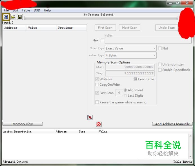Click the address table scrollbar up arrow

190,136
